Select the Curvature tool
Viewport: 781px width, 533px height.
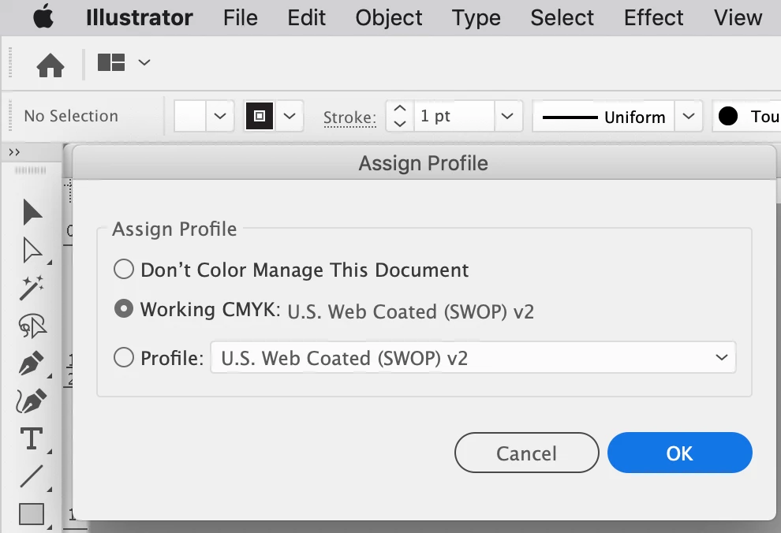pos(32,401)
